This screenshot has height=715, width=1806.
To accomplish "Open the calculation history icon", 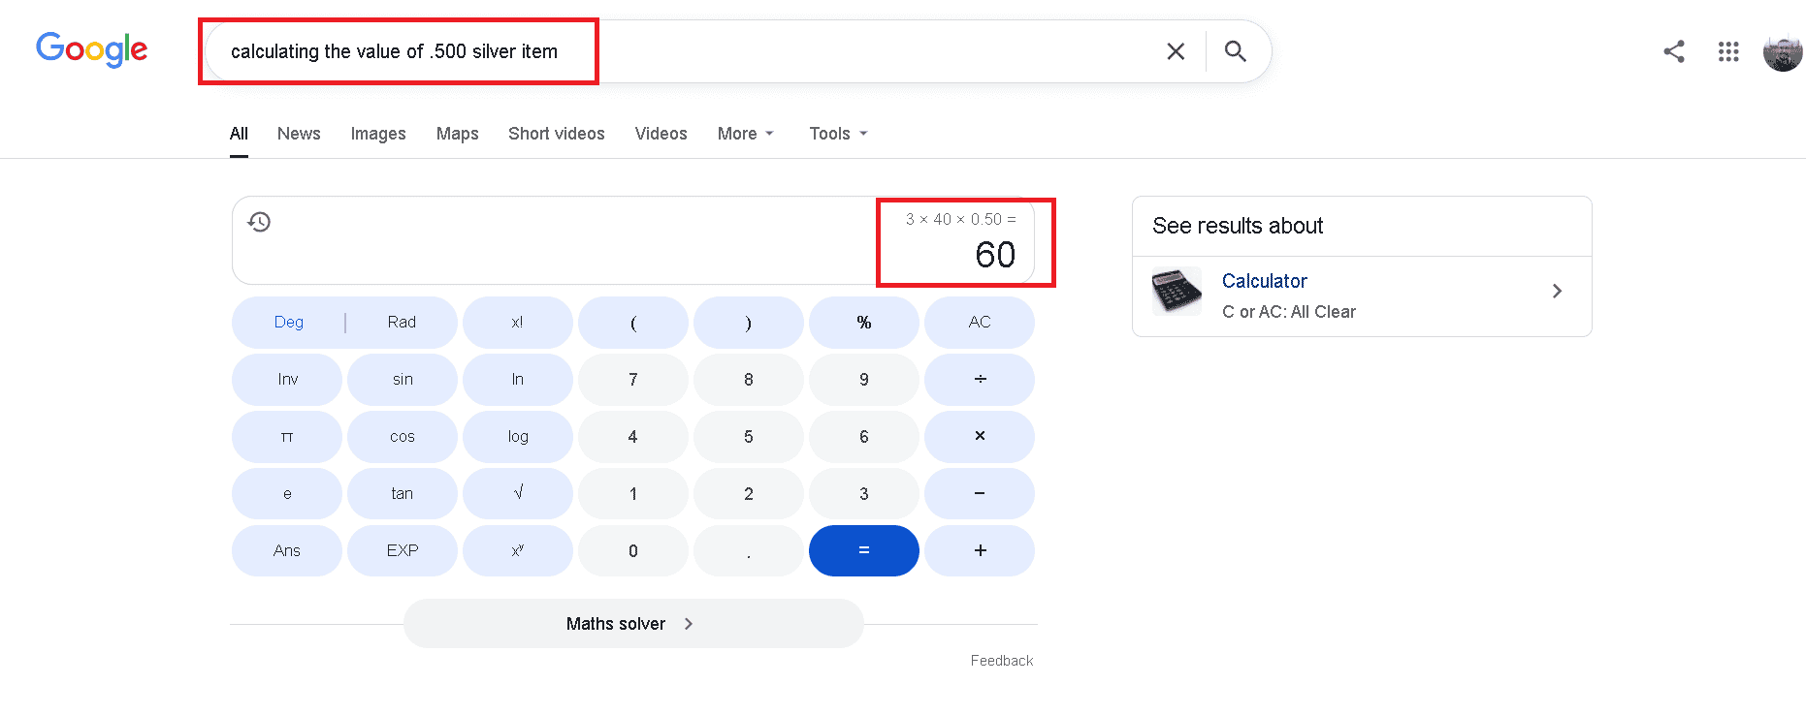I will pos(259,222).
